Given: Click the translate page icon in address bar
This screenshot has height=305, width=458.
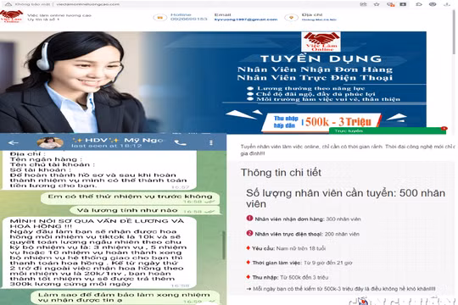Looking at the screenshot, I should 363,4.
